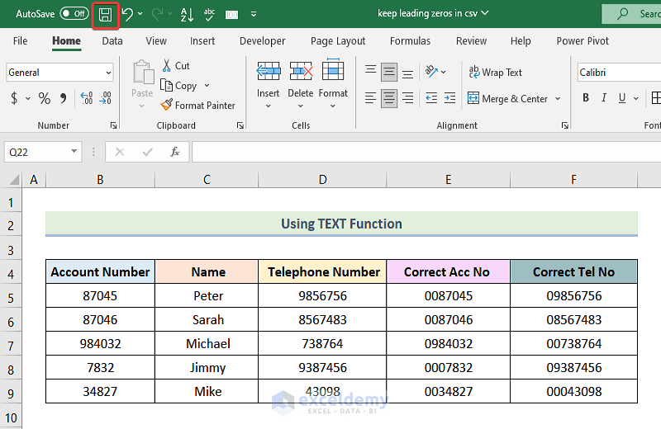Click Align Right icon
This screenshot has width=661, height=429.
point(407,98)
